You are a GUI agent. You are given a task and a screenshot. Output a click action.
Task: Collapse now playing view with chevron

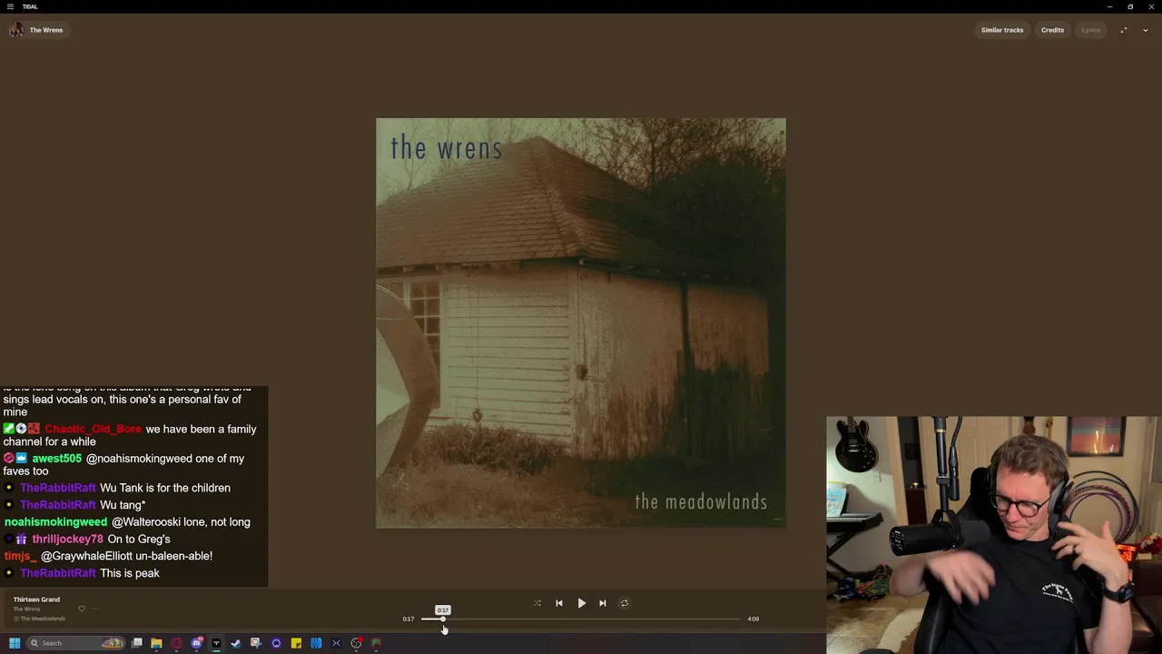(x=1145, y=30)
